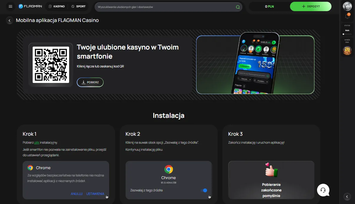This screenshot has width=355, height=204.
Task: Click the green Depozyt button
Action: (311, 6)
